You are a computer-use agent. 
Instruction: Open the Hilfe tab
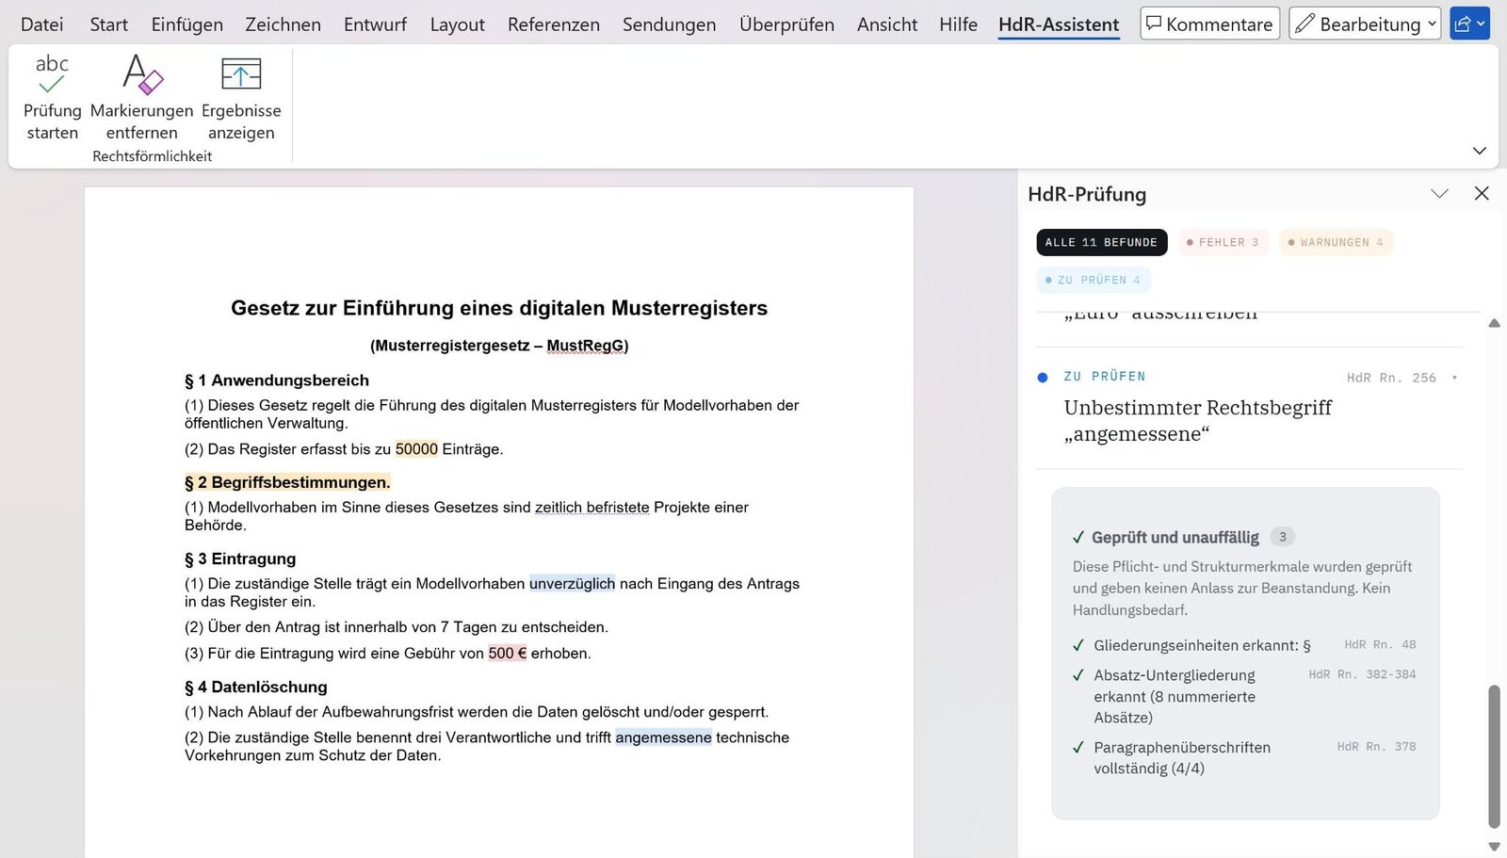pos(959,24)
